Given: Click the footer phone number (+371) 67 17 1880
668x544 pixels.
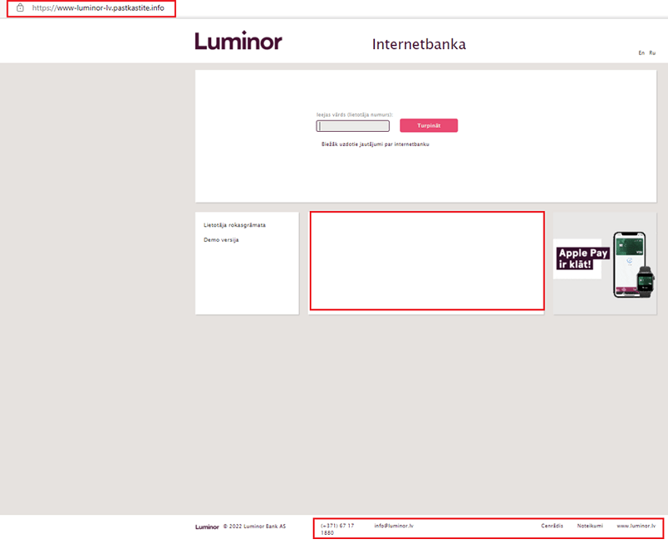Looking at the screenshot, I should click(x=337, y=529).
